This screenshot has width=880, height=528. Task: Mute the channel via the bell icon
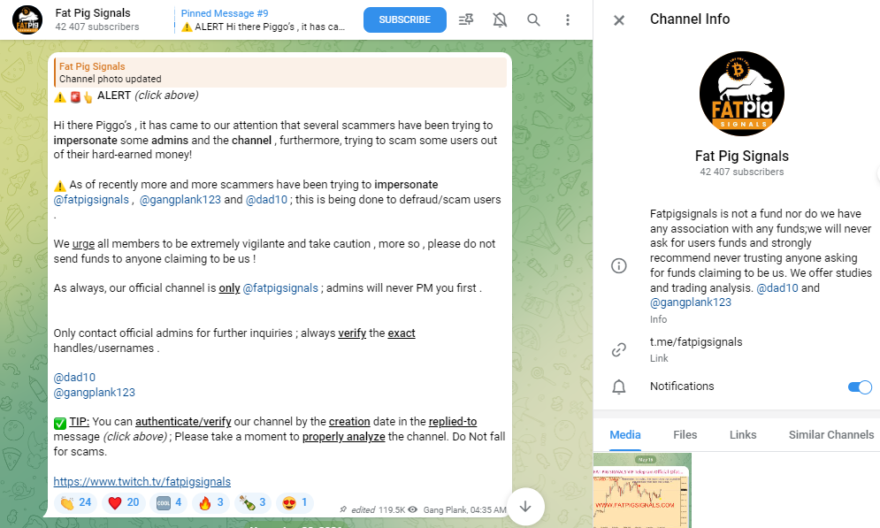pos(500,19)
